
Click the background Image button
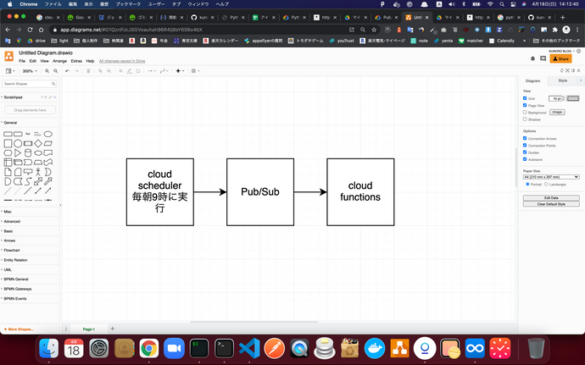(x=557, y=113)
